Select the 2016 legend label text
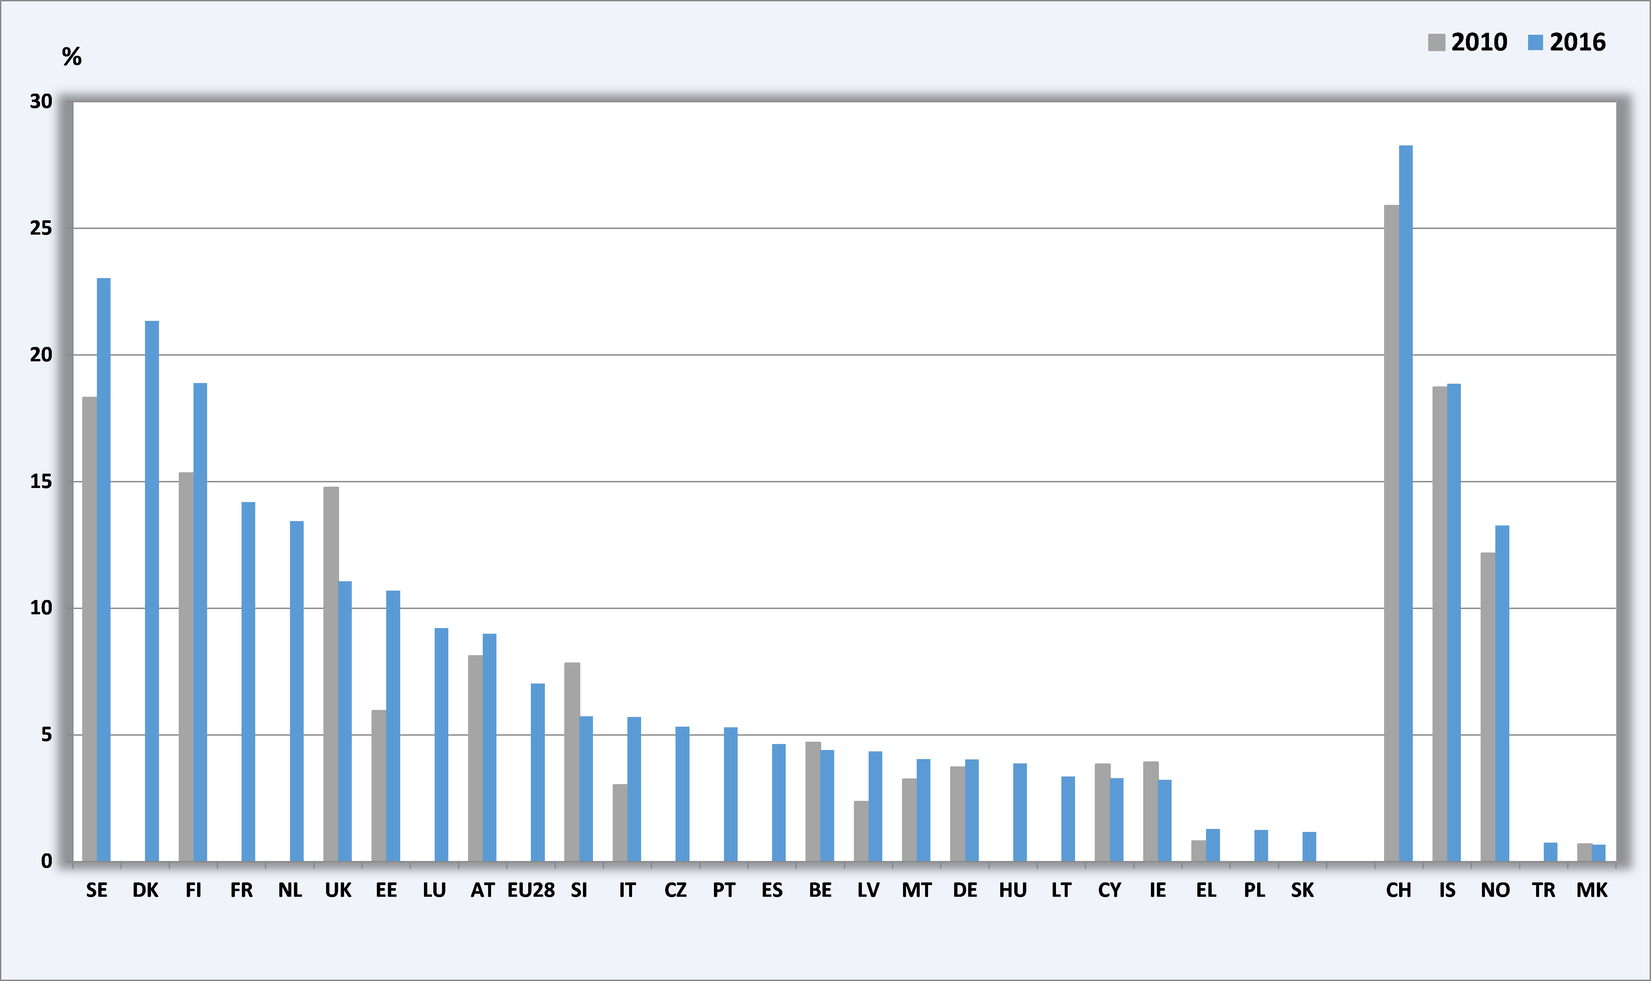The image size is (1651, 981). pyautogui.click(x=1578, y=42)
